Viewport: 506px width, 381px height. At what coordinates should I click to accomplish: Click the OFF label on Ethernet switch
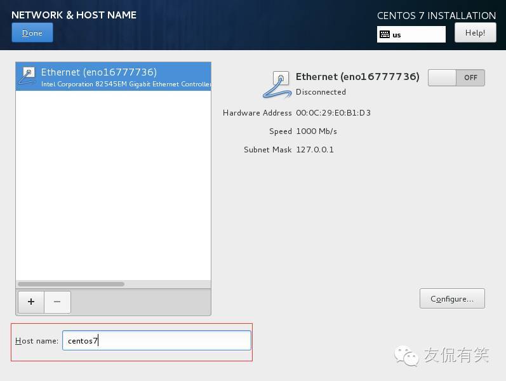[470, 78]
